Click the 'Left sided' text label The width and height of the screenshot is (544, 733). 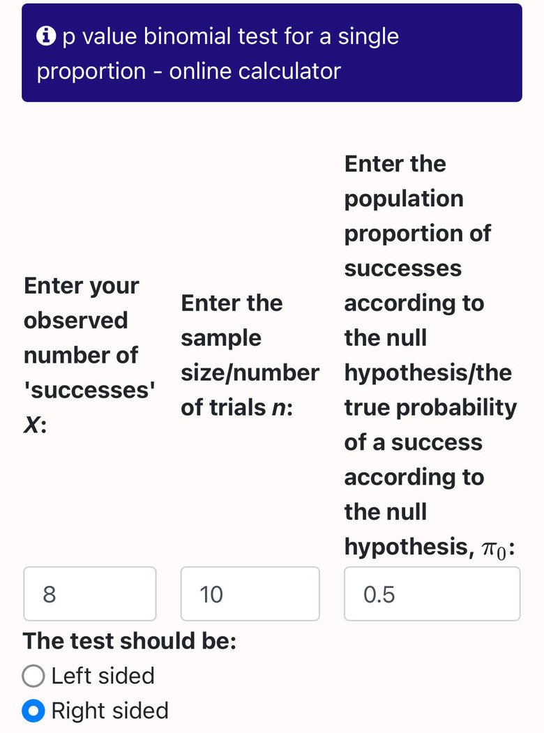click(x=103, y=676)
